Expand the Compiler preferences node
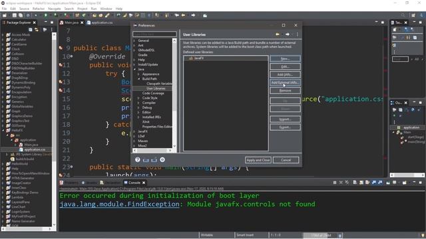Image resolution: width=426 pixels, height=239 pixels. click(x=138, y=103)
